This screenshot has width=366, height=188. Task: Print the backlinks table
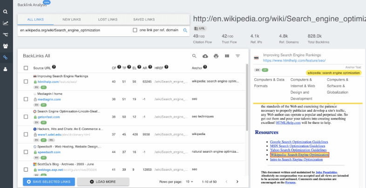coord(216,56)
